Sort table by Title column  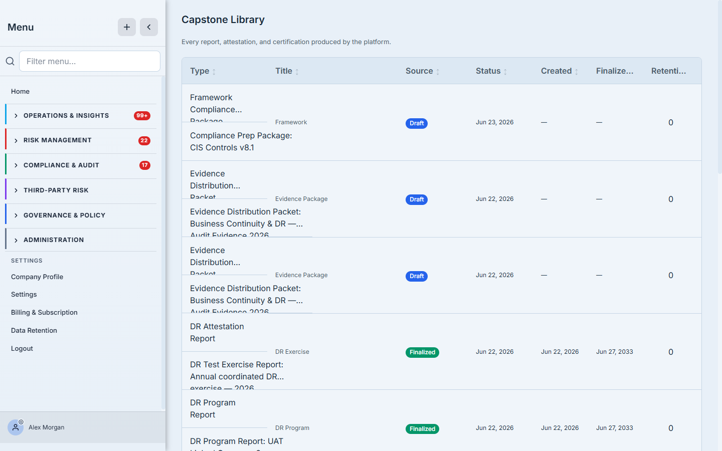tap(287, 71)
